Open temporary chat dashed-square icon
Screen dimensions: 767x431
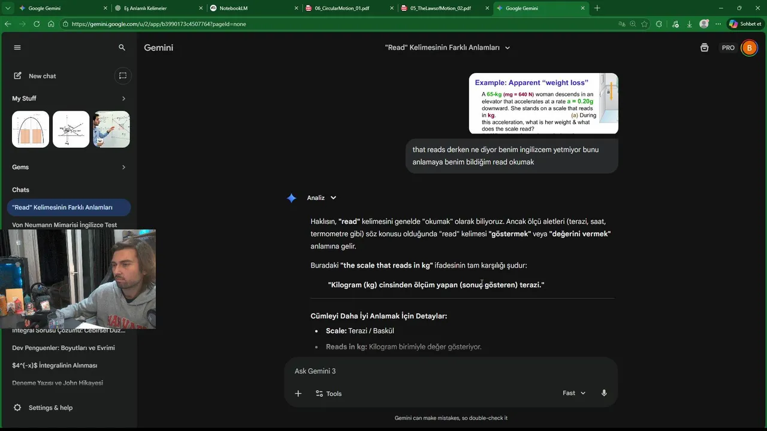click(x=123, y=75)
